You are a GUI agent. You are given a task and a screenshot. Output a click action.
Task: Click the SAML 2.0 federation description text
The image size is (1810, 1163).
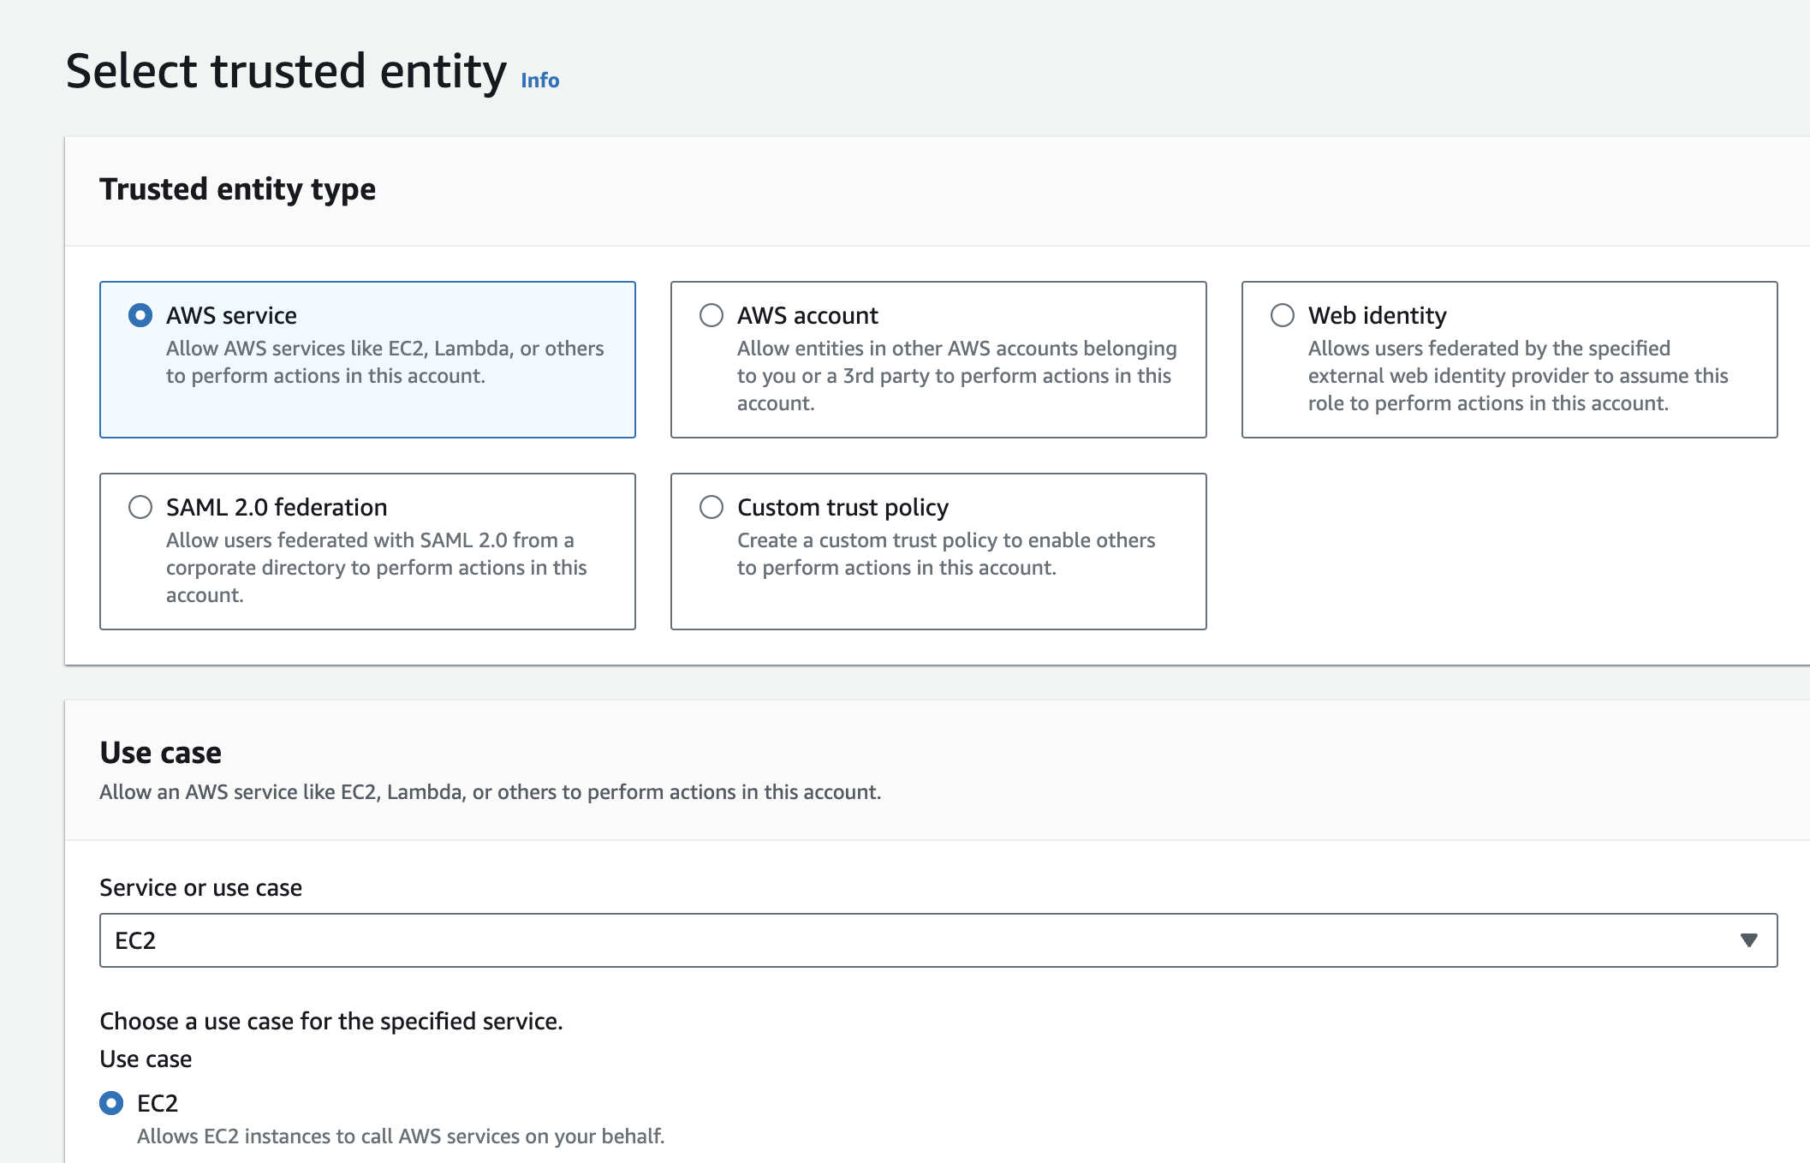point(376,568)
